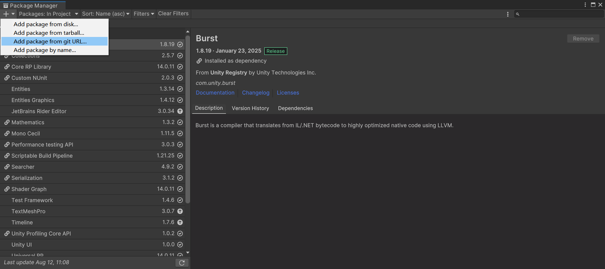Click the com.unity.burst package identifier
Image resolution: width=605 pixels, height=269 pixels.
click(216, 83)
